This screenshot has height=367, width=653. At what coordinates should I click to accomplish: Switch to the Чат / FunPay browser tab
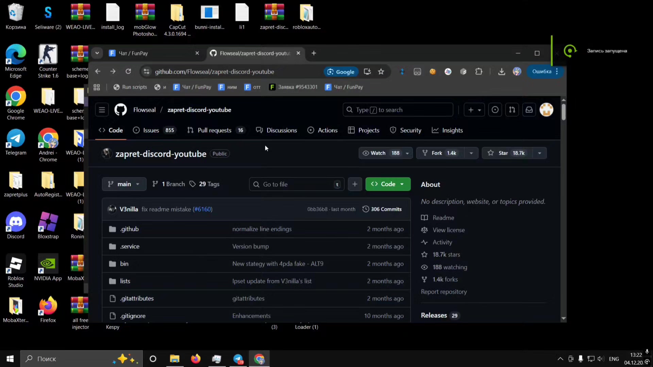(x=154, y=53)
